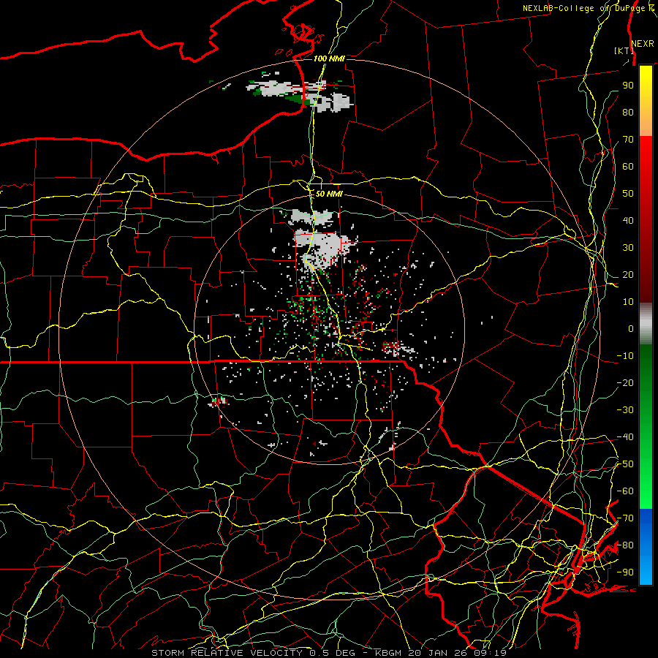Click the 0 value on velocity scale
The image size is (658, 658).
[631, 328]
